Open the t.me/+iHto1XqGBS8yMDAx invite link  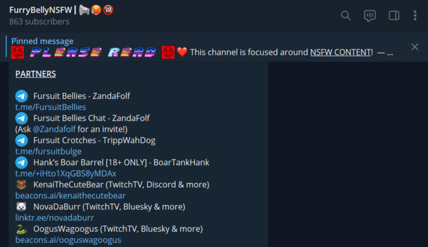pyautogui.click(x=65, y=174)
